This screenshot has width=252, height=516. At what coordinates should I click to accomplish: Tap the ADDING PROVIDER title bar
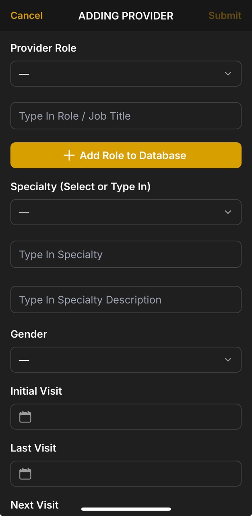(x=126, y=15)
